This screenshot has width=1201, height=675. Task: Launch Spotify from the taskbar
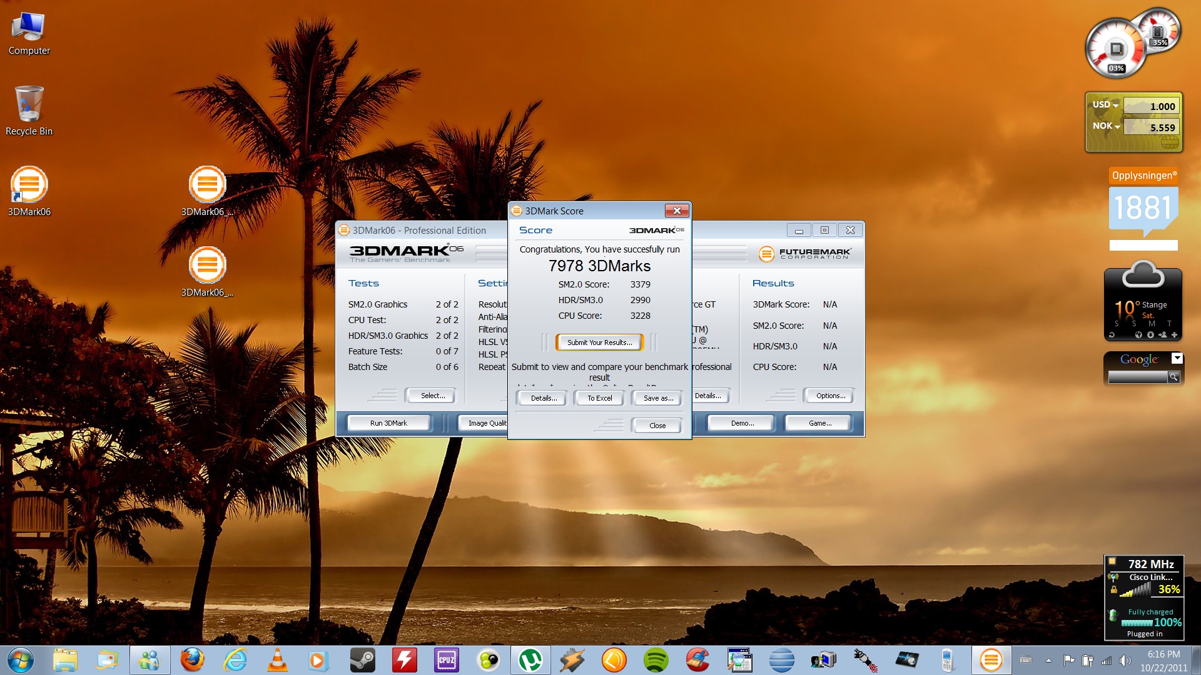pyautogui.click(x=656, y=660)
